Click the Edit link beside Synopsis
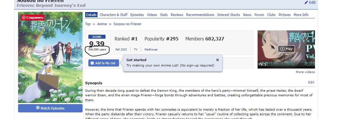 pyautogui.click(x=311, y=82)
